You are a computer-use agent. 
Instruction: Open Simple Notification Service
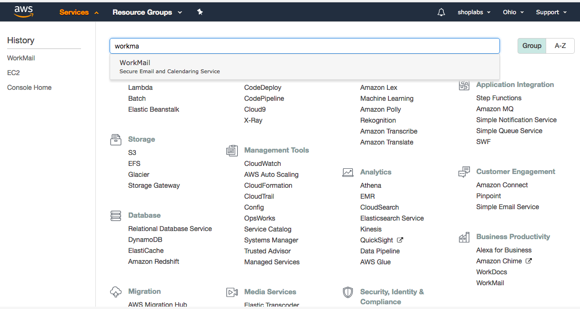(x=516, y=120)
